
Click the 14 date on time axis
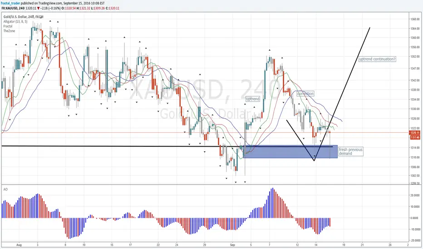tap(316, 245)
